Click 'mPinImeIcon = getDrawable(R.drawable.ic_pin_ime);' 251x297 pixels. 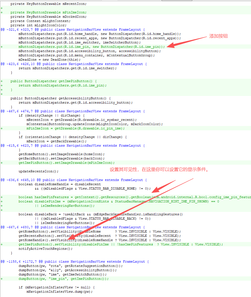[76, 128]
